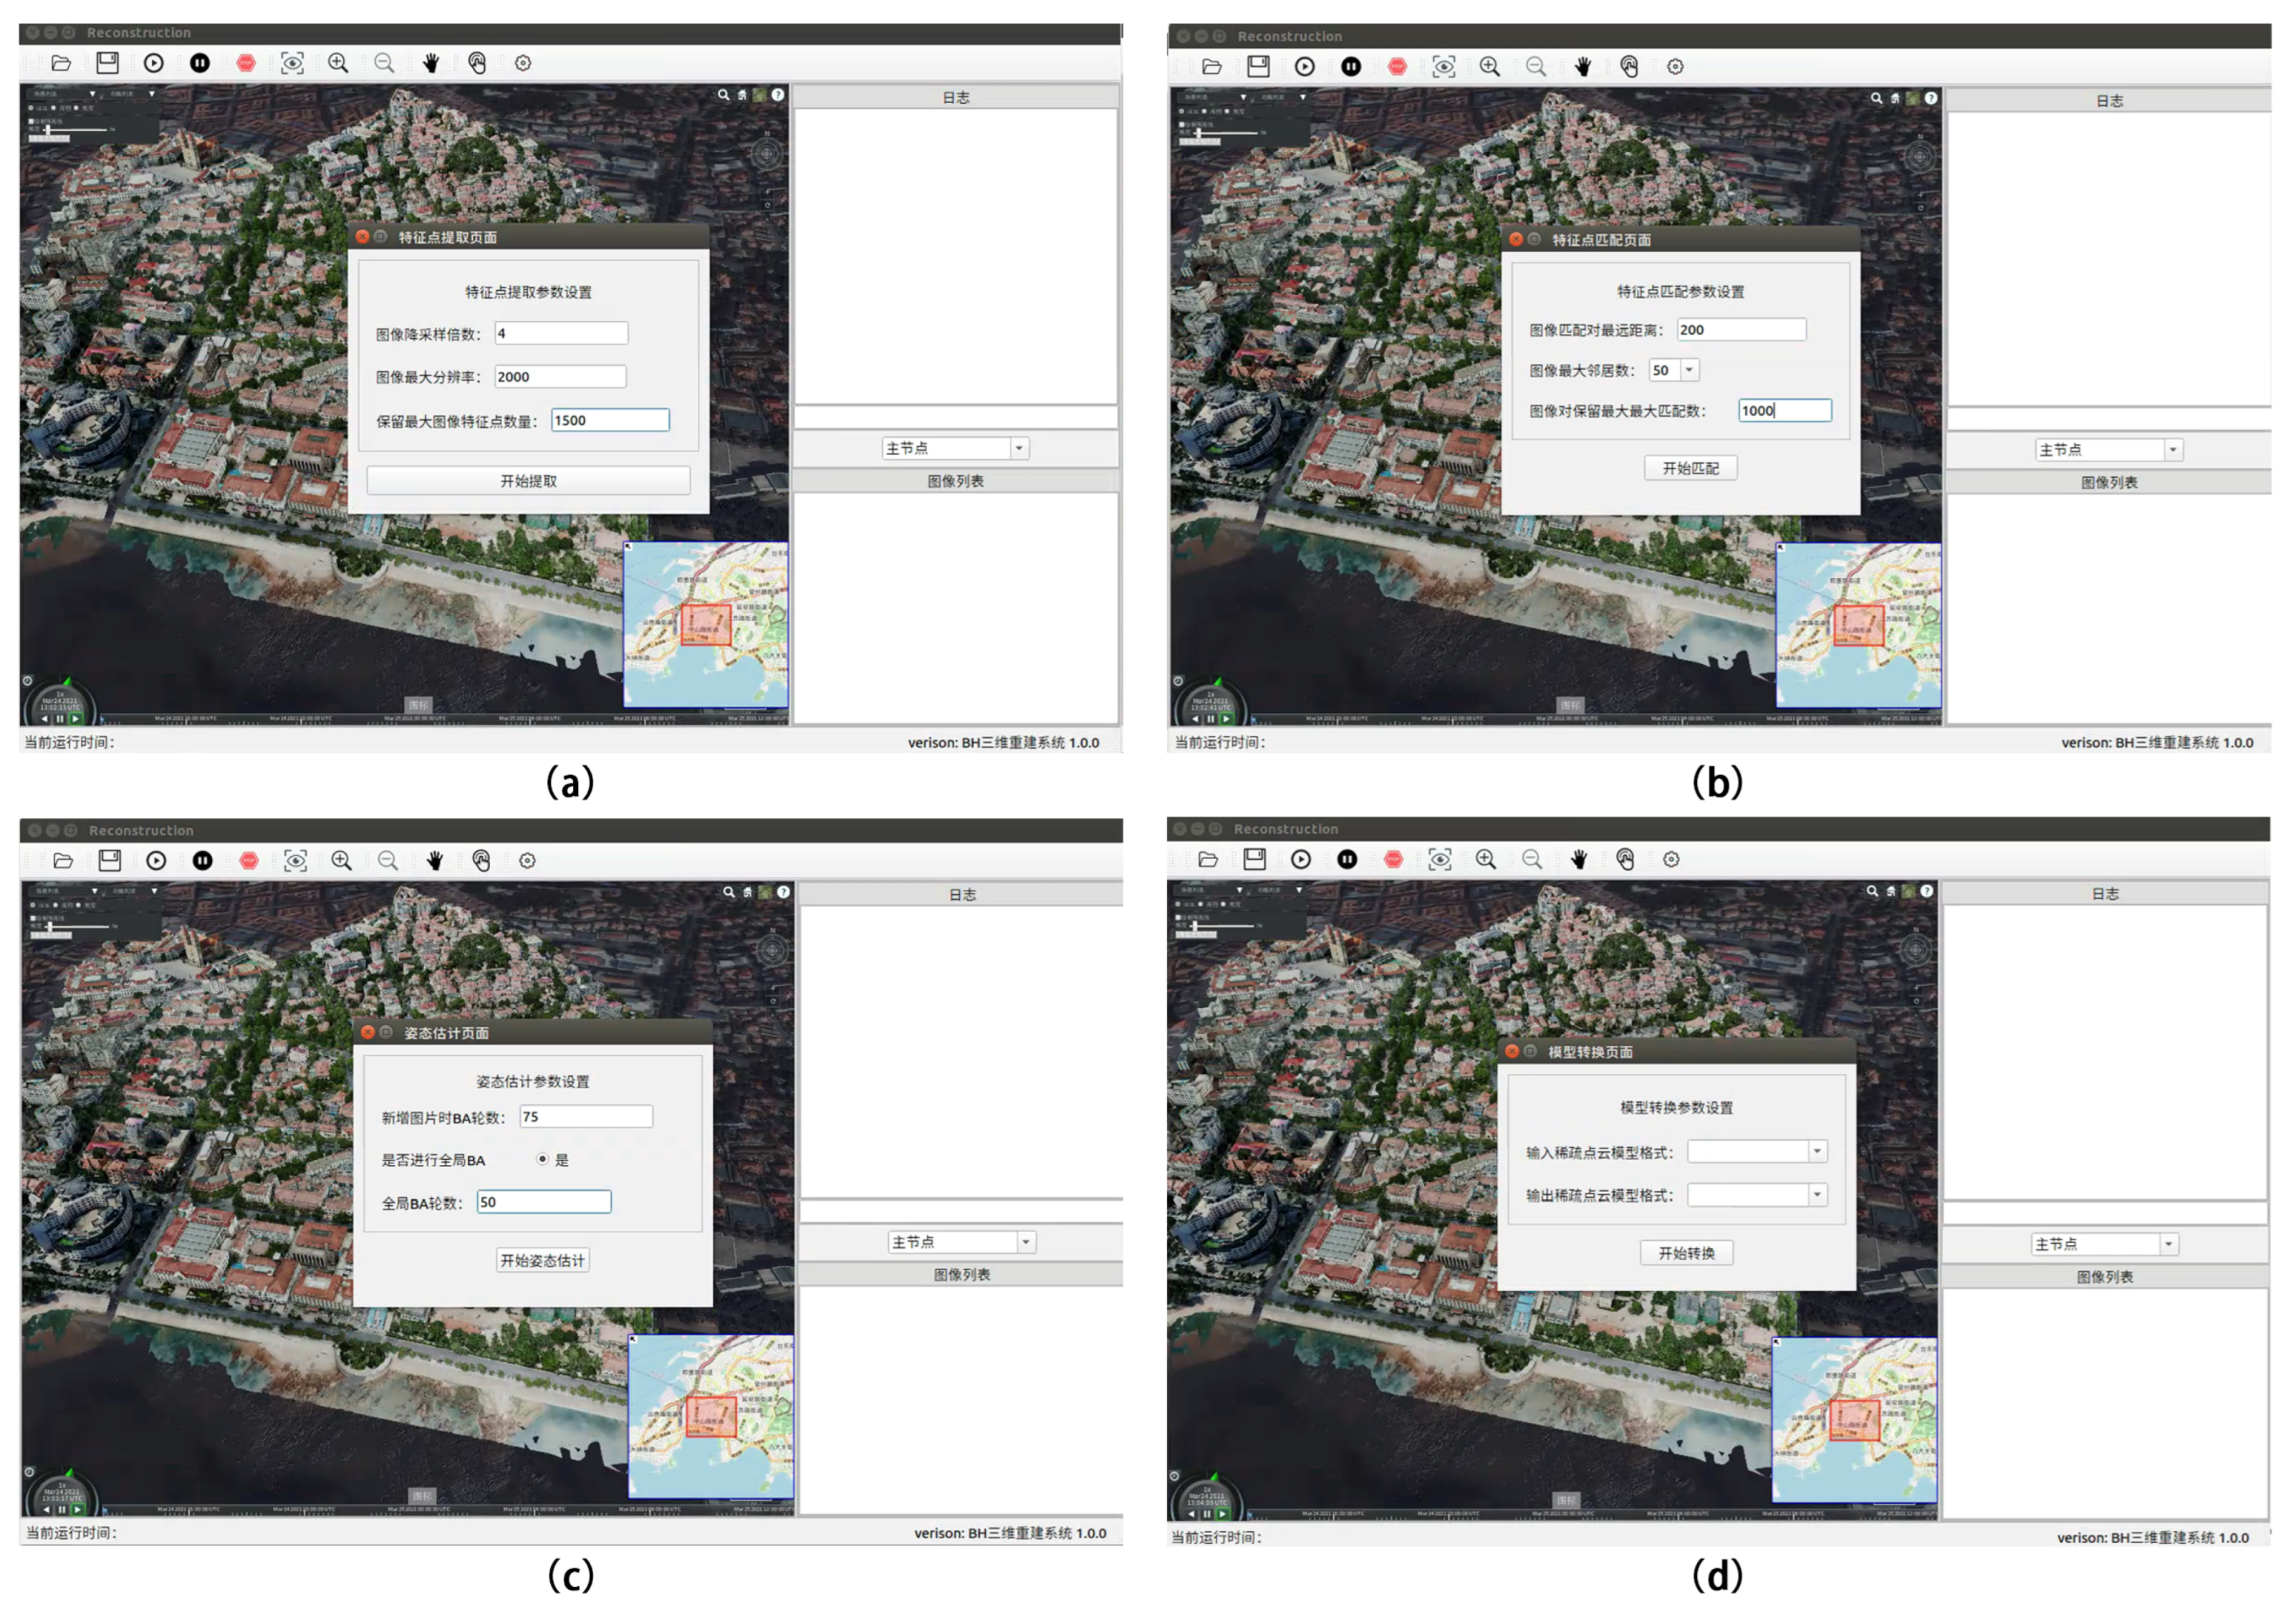The height and width of the screenshot is (1612, 2296).
Task: Expand the 输入稀疏点云模型格式 combo box
Action: (x=1816, y=1151)
